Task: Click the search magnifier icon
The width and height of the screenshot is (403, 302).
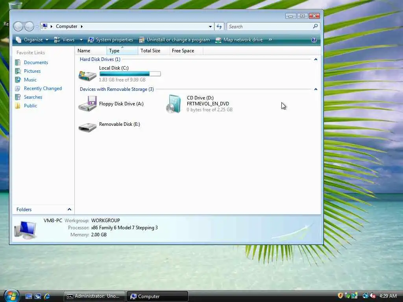Action: tap(315, 26)
